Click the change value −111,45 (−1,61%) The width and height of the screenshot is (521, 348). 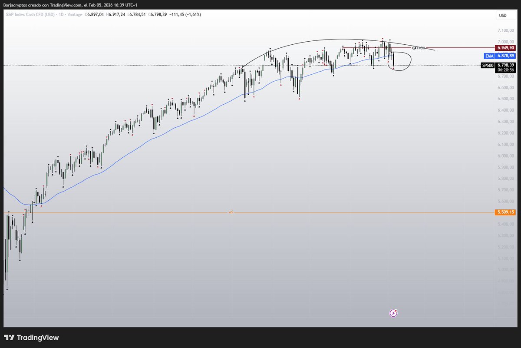click(185, 14)
